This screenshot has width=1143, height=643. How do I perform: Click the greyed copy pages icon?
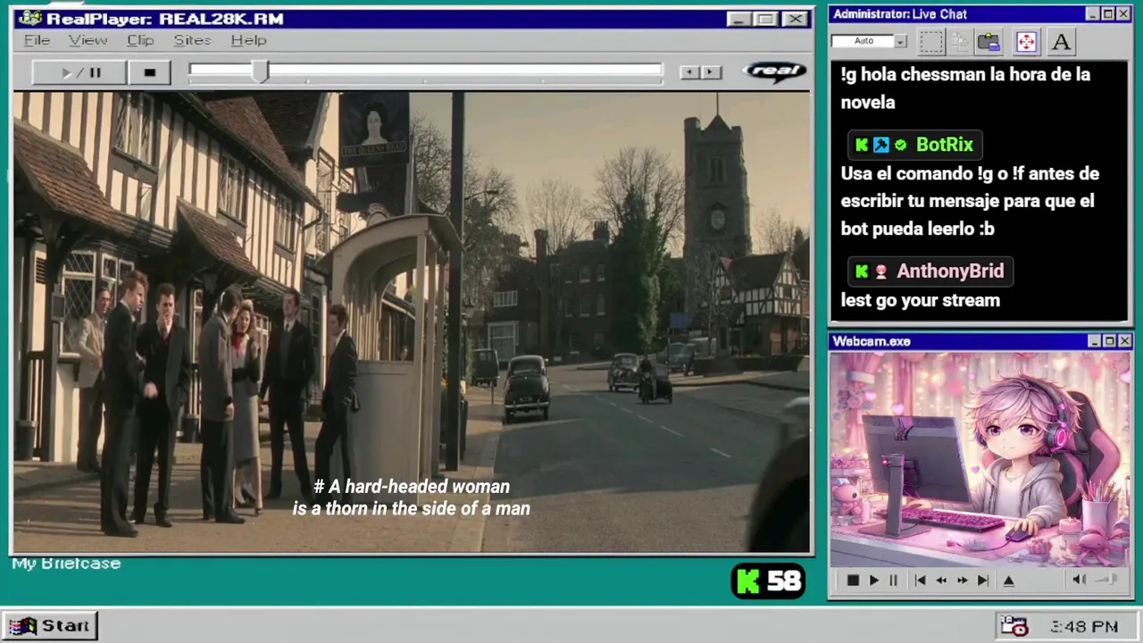pos(960,41)
